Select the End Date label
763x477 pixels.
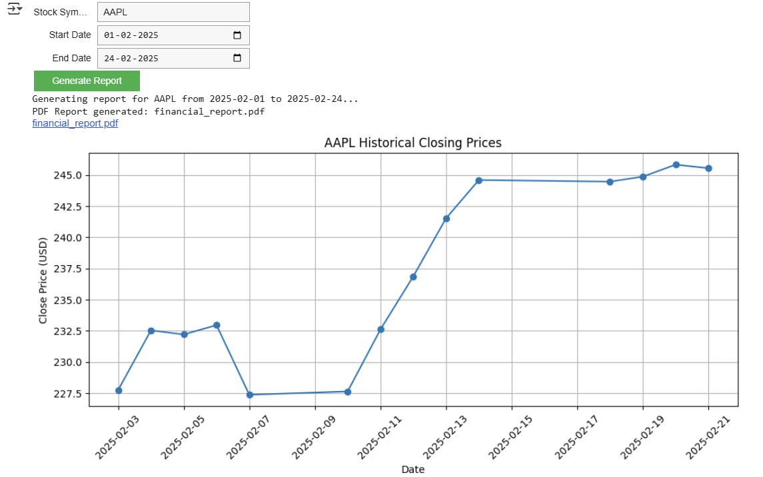[x=71, y=59]
